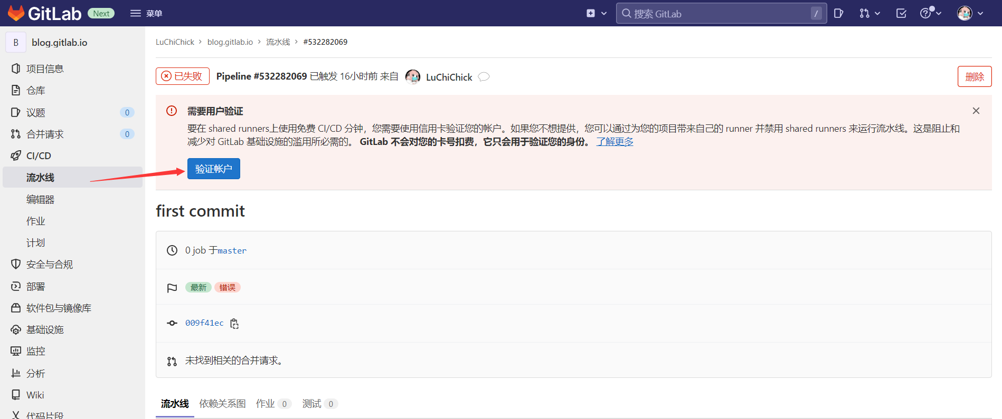This screenshot has height=419, width=1002.
Task: Open Wiki in the sidebar
Action: pos(72,395)
